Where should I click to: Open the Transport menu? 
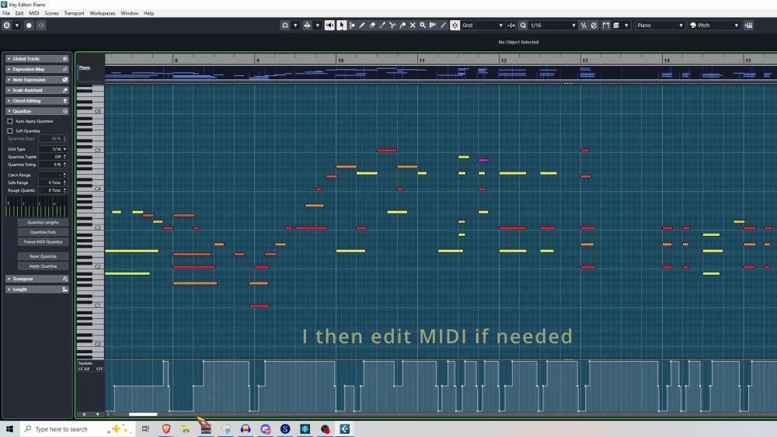(x=75, y=13)
